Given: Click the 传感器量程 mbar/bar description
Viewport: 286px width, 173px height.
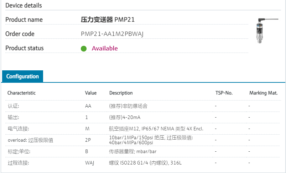Looking at the screenshot, I should coord(132,151).
